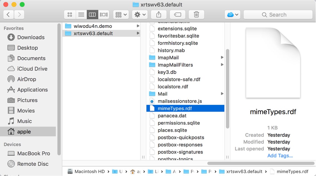
Task: Move the selected file to Trash icon
Action: pos(196,14)
